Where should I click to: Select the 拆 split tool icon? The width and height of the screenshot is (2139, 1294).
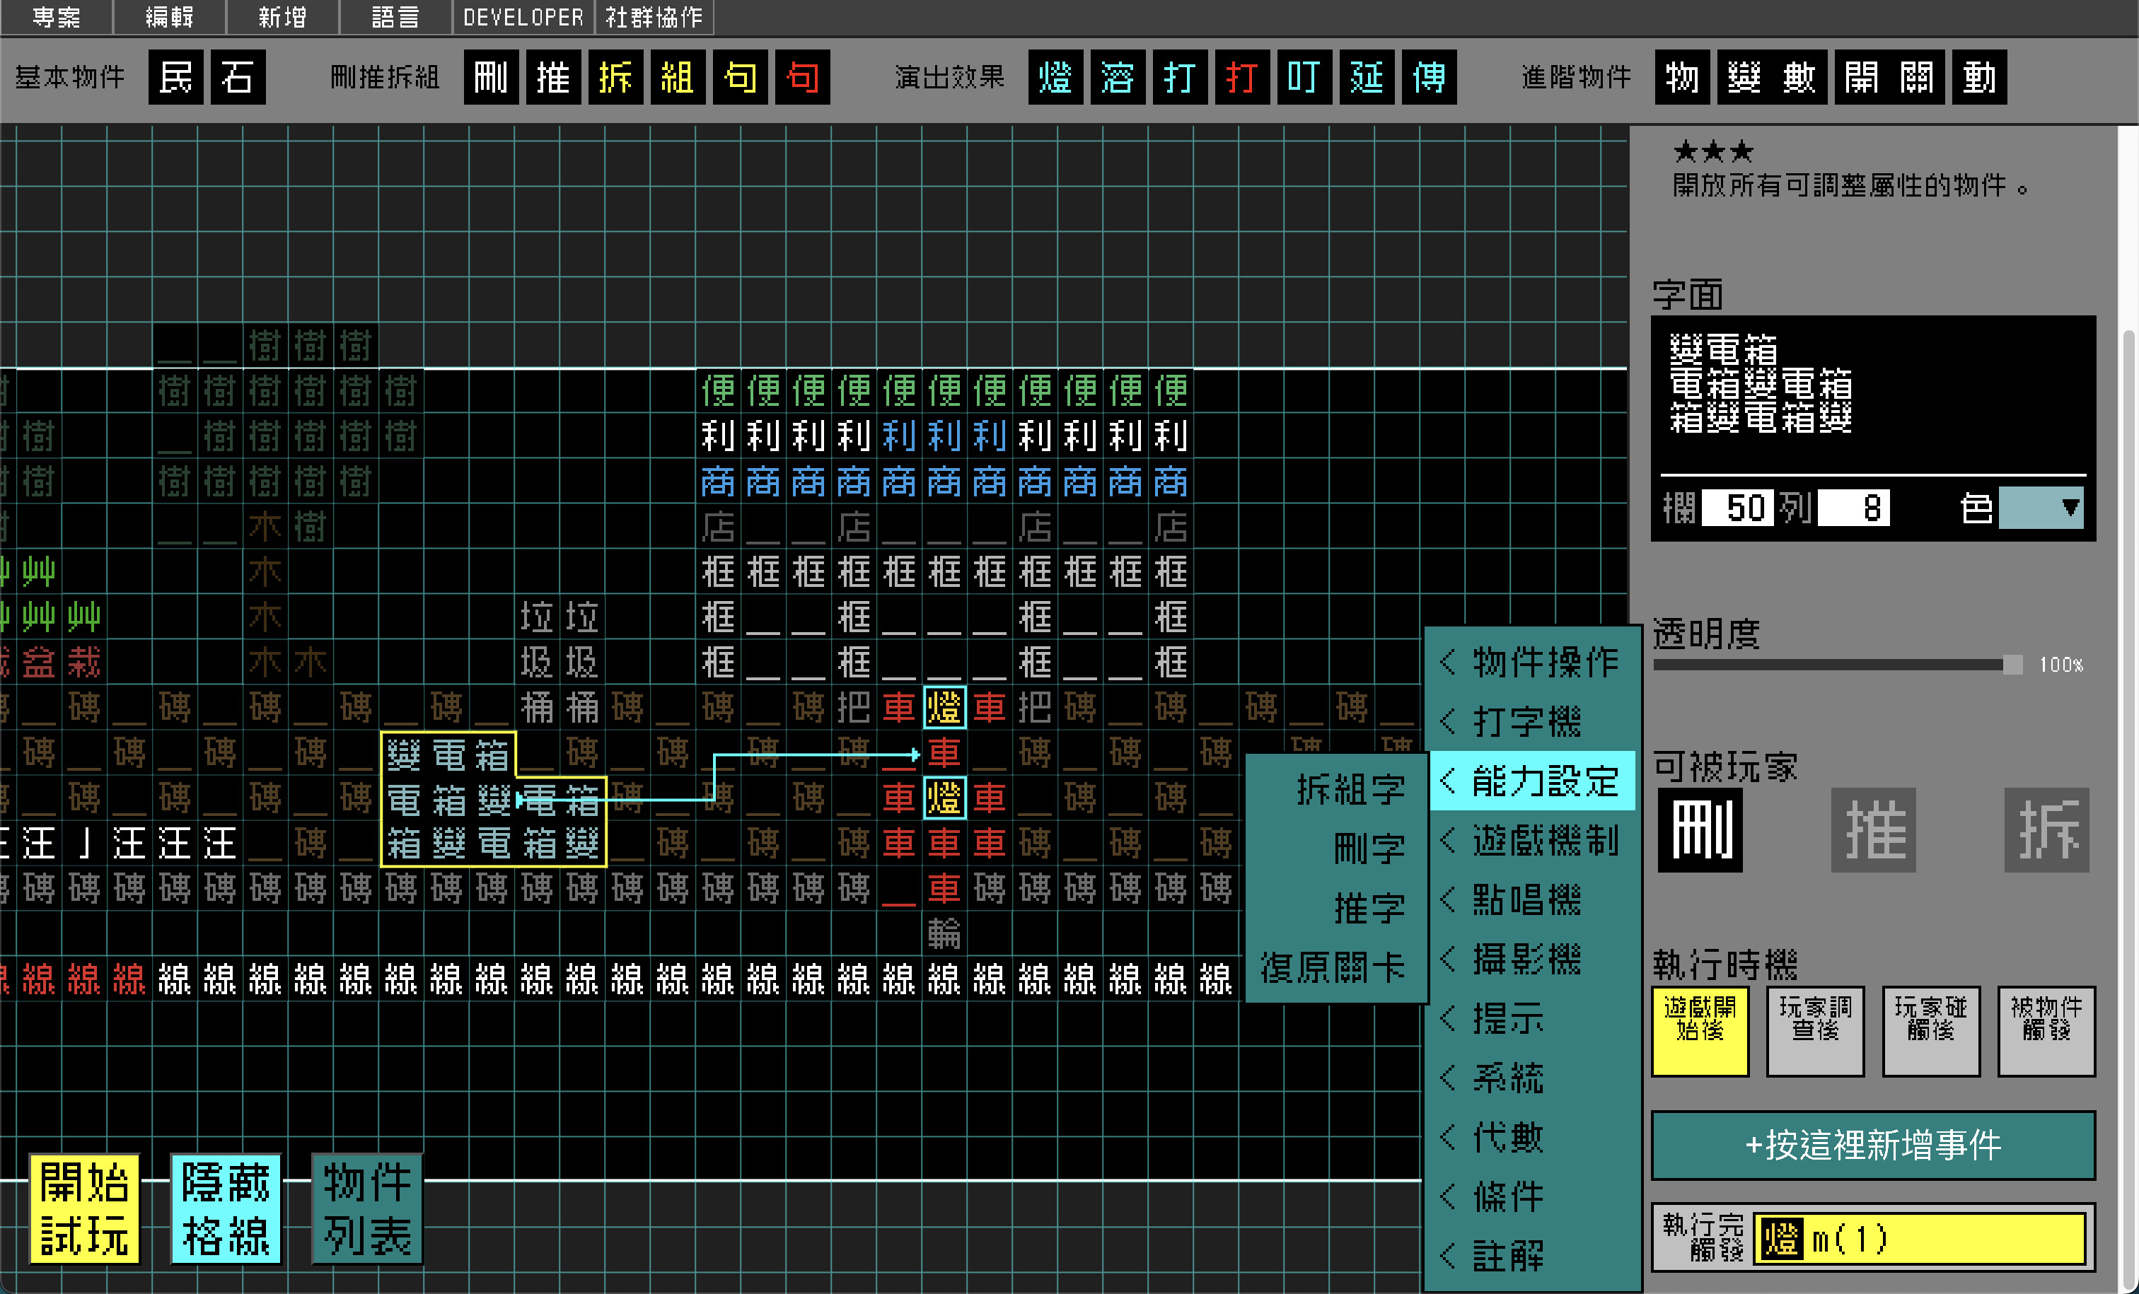coord(616,77)
